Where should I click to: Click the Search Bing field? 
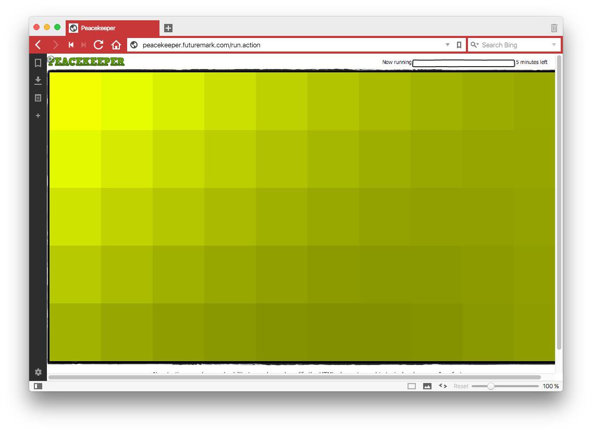coord(514,45)
